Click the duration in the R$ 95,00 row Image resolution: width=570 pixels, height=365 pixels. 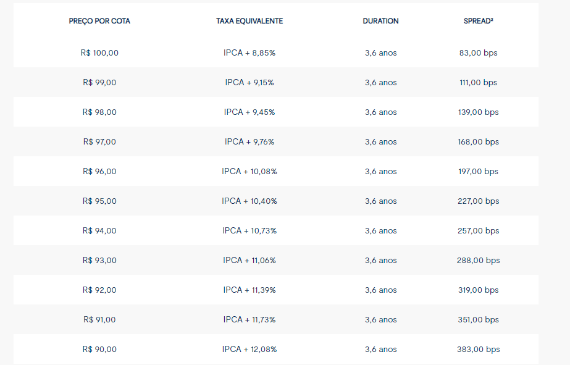pyautogui.click(x=380, y=201)
